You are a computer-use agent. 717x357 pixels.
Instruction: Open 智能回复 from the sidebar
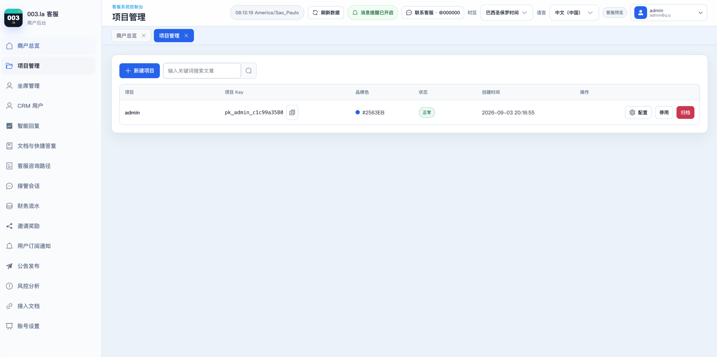tap(48, 126)
